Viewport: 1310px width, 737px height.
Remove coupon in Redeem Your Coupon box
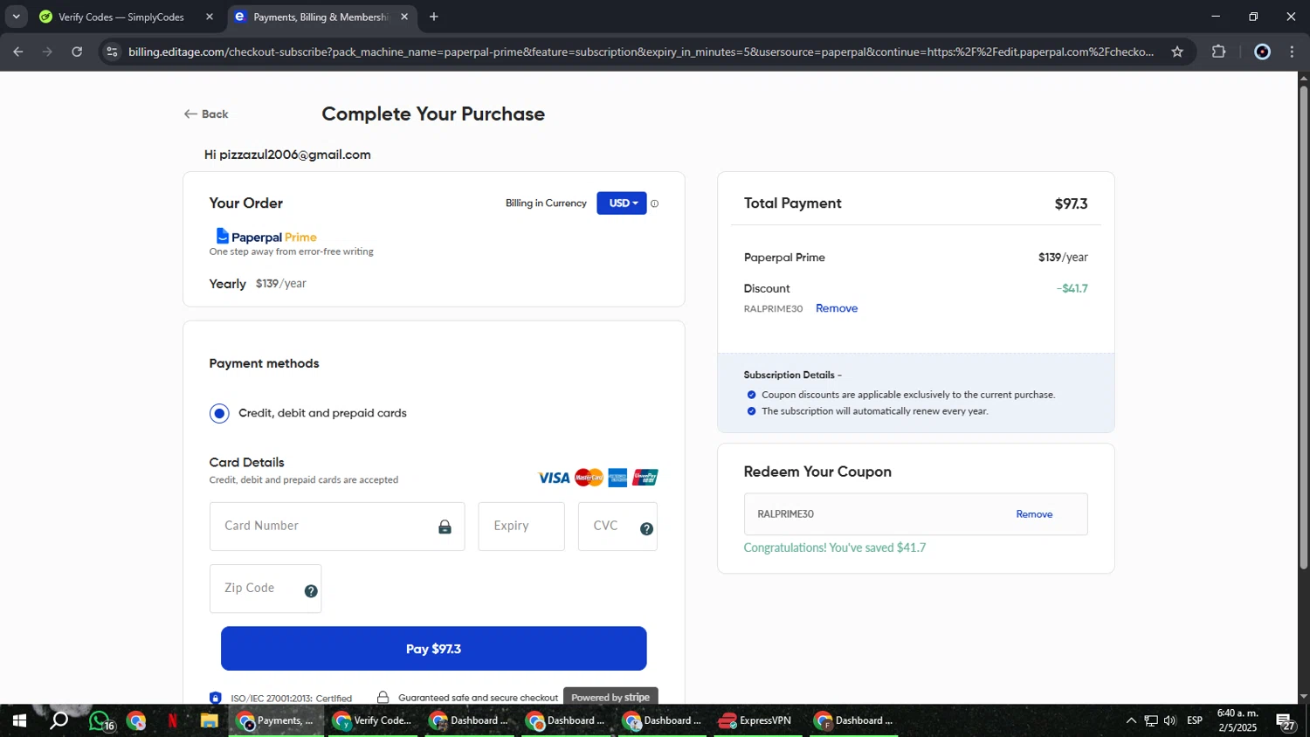[x=1034, y=514]
